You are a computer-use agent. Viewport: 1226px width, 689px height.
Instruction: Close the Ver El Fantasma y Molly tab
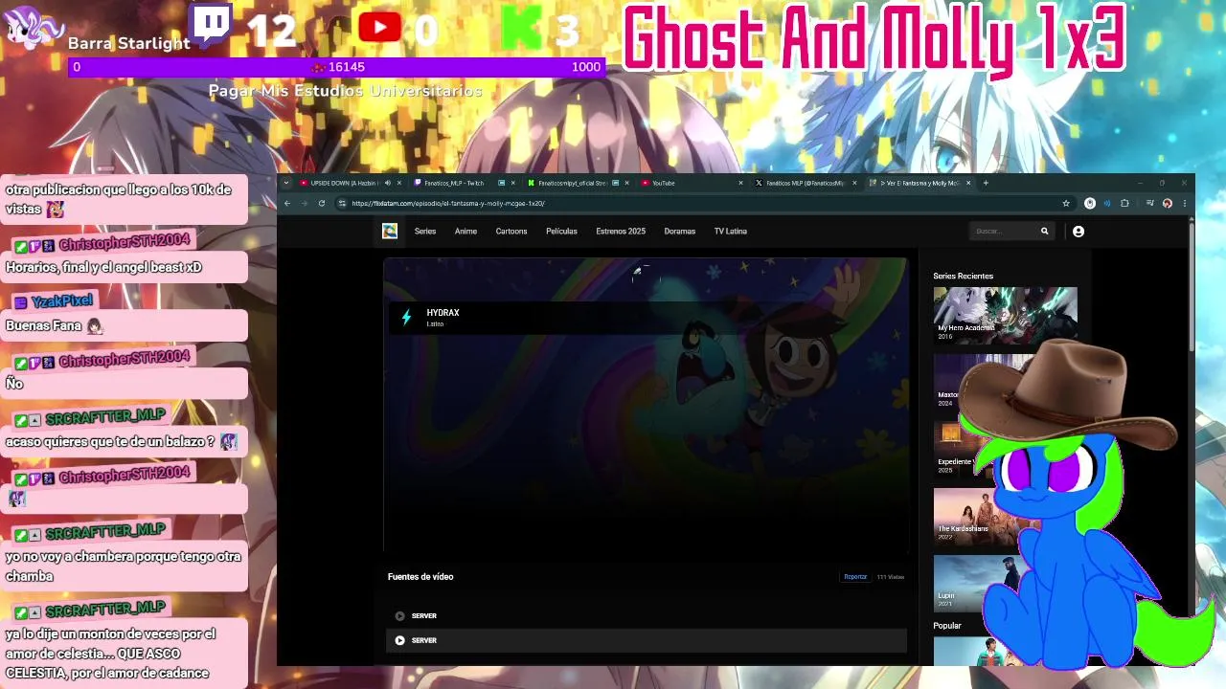(968, 183)
